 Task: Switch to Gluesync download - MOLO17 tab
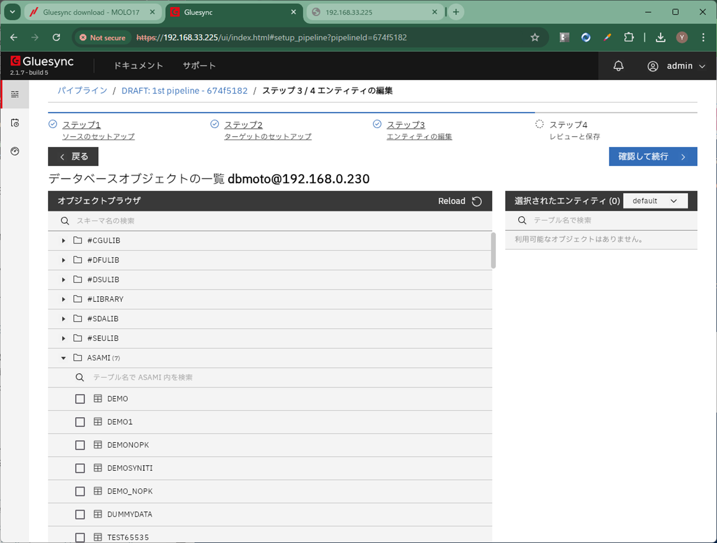pyautogui.click(x=91, y=12)
